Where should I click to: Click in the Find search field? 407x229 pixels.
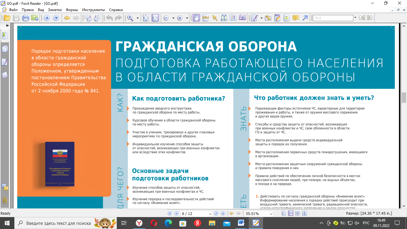(x=333, y=18)
